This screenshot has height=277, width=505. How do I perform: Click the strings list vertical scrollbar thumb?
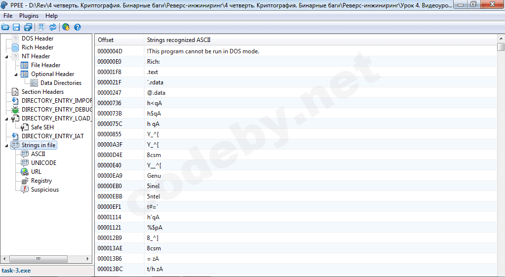(501, 47)
